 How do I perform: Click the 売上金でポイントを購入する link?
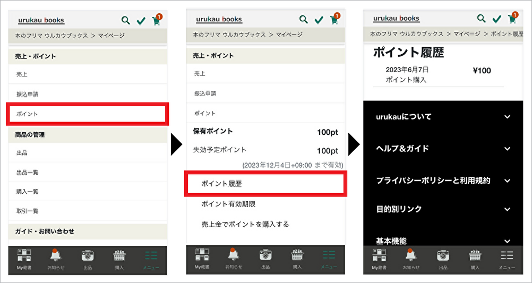tap(245, 224)
